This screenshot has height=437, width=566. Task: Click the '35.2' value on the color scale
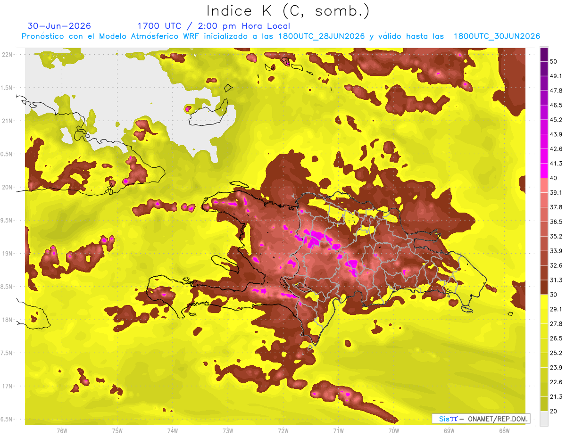click(557, 236)
